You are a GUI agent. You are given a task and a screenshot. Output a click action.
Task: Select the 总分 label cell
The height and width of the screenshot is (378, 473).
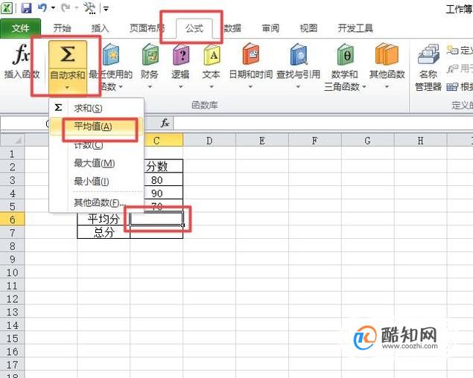104,232
